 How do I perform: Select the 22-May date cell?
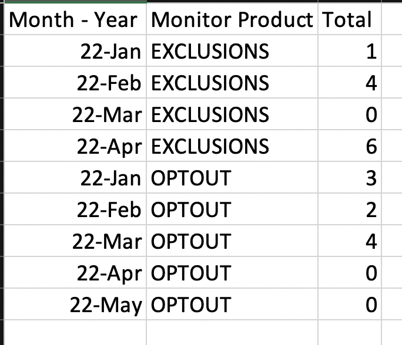click(x=75, y=305)
